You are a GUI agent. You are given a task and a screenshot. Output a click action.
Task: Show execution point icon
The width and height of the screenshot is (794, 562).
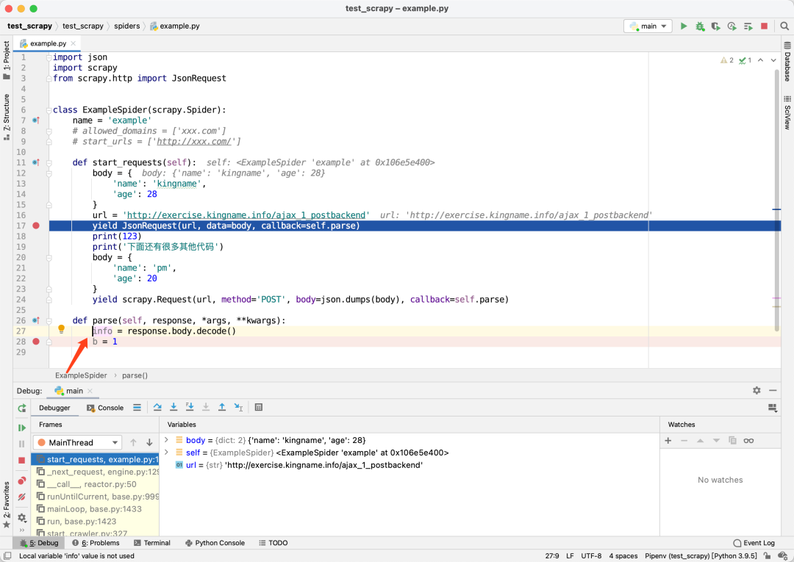coord(137,407)
